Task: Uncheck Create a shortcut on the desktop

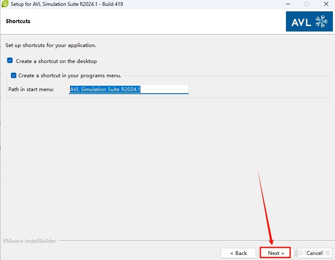Action: pos(10,60)
